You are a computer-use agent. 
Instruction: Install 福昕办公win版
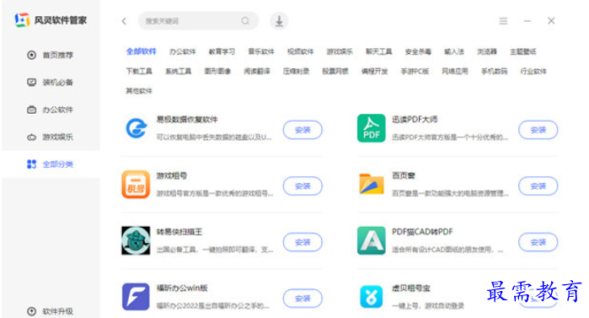(303, 299)
